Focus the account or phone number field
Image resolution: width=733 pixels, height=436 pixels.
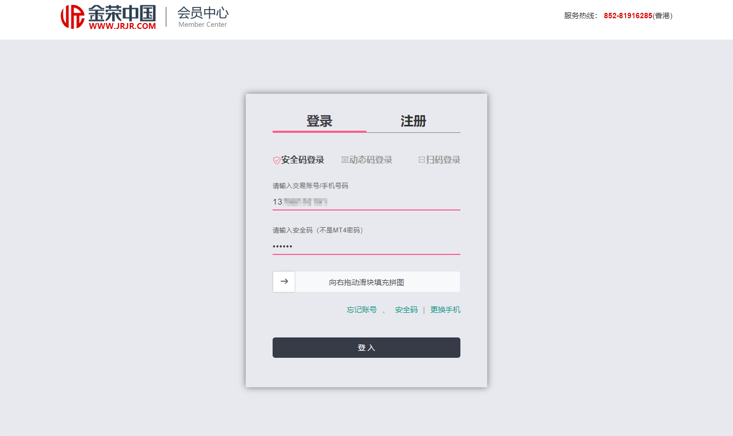366,202
